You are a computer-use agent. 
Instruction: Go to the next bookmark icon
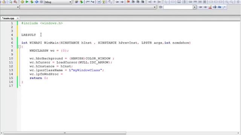[138, 2]
